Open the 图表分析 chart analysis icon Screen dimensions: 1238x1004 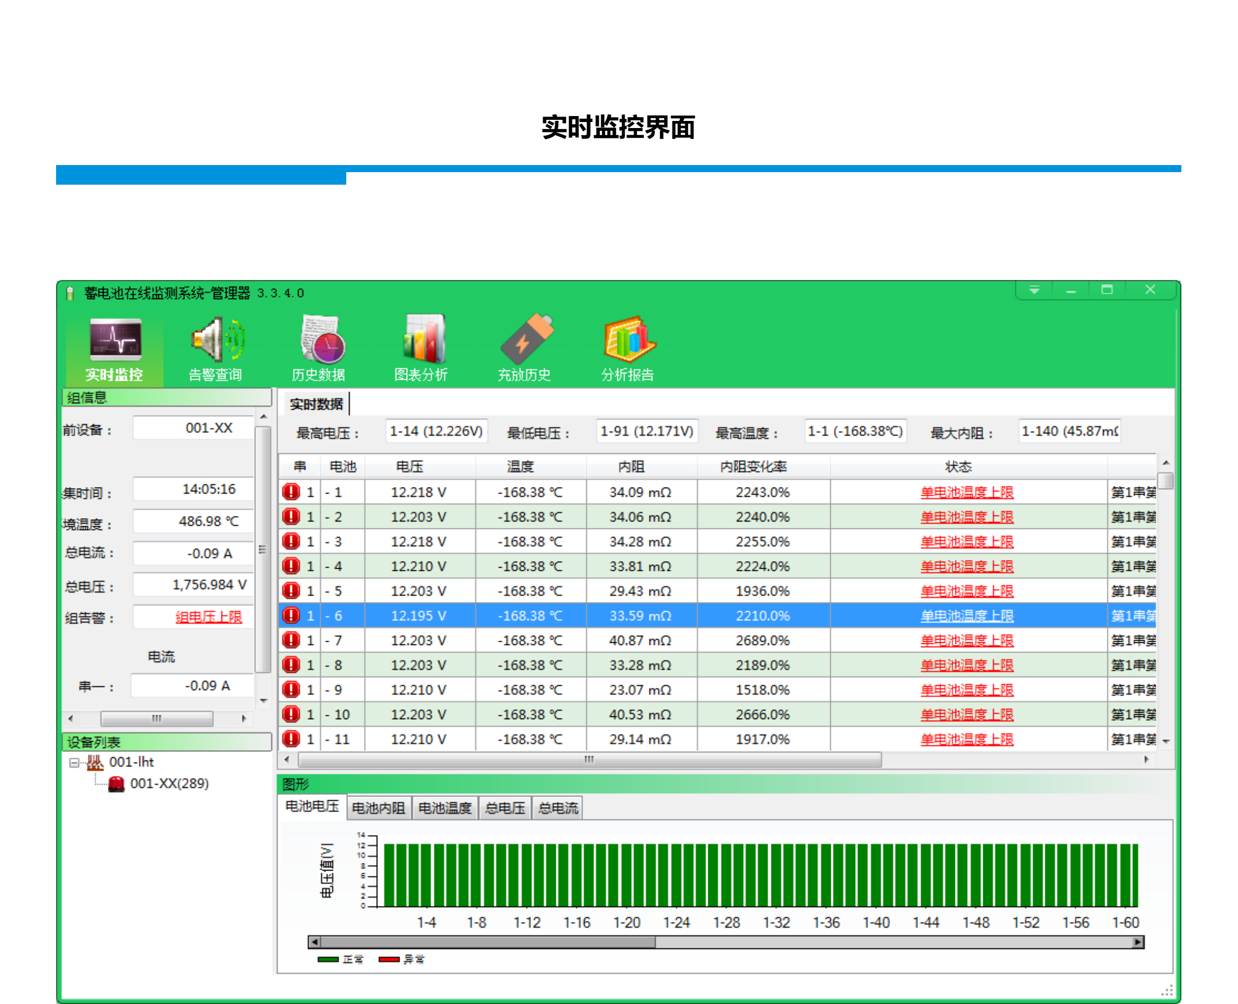pyautogui.click(x=423, y=340)
